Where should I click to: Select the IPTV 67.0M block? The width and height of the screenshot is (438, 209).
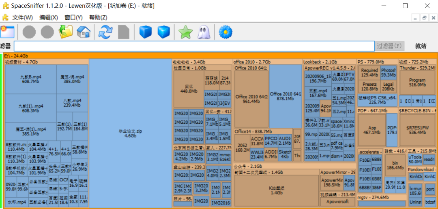tap(349, 77)
